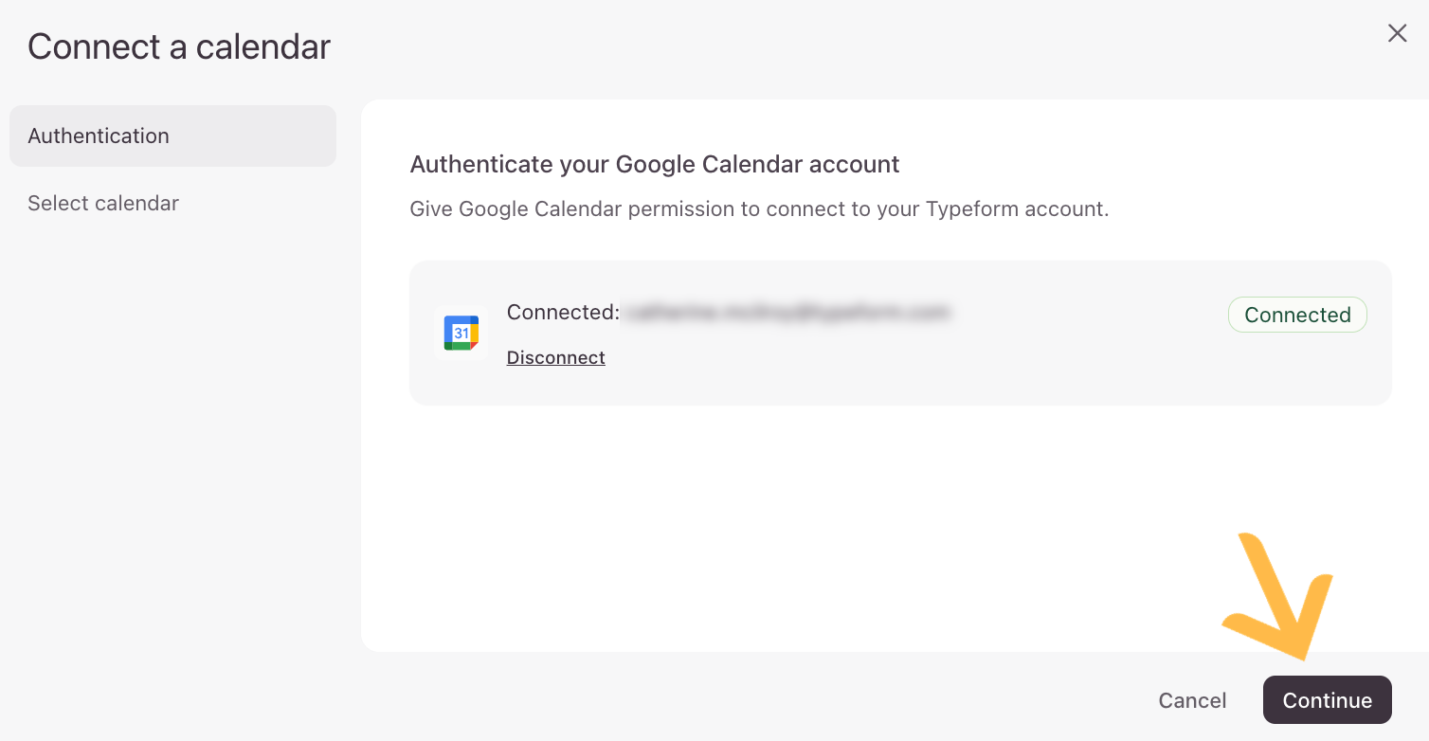
Task: Click the "Connect a calendar" dialog title
Action: point(179,46)
